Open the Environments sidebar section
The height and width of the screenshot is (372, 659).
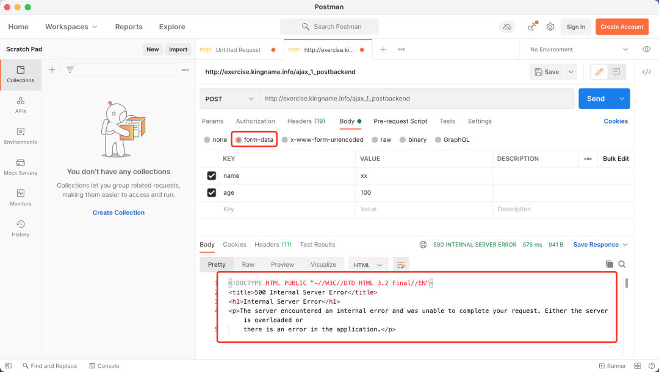pyautogui.click(x=20, y=136)
